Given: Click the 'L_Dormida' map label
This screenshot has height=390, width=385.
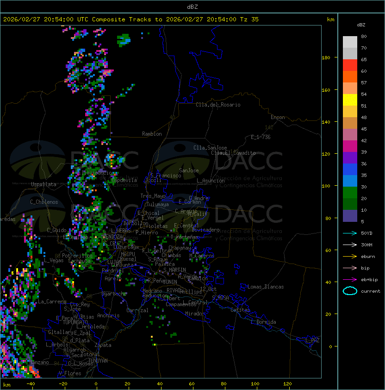Looking at the screenshot, I should (x=263, y=322).
